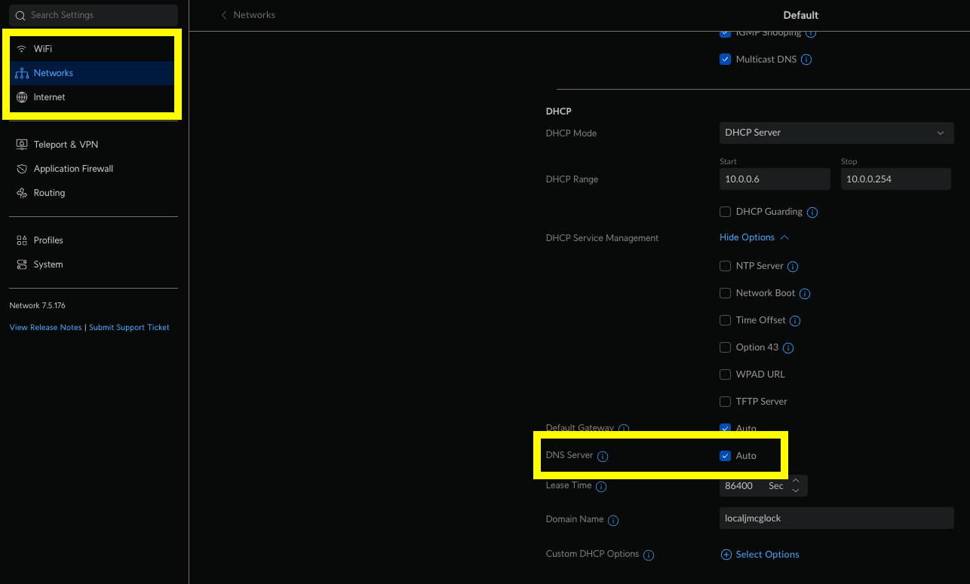Enable the NTP Server option

click(x=725, y=266)
